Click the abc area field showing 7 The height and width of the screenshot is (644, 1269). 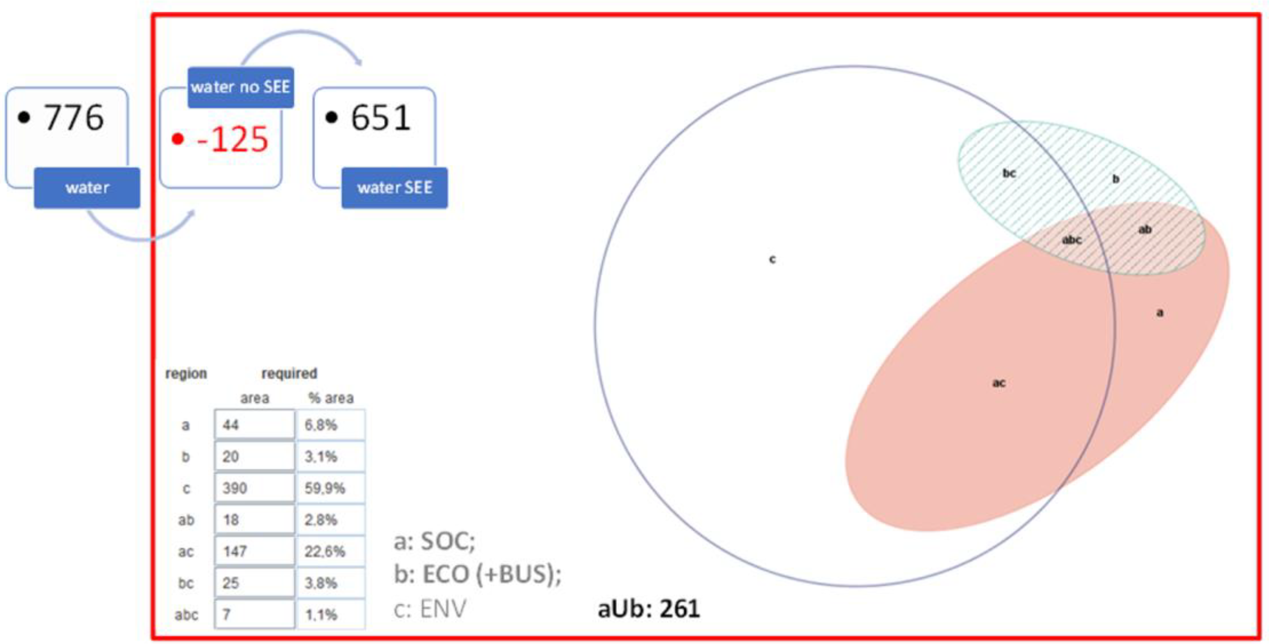254,614
